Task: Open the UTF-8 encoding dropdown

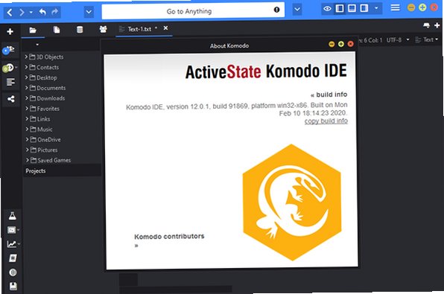Action: click(398, 40)
